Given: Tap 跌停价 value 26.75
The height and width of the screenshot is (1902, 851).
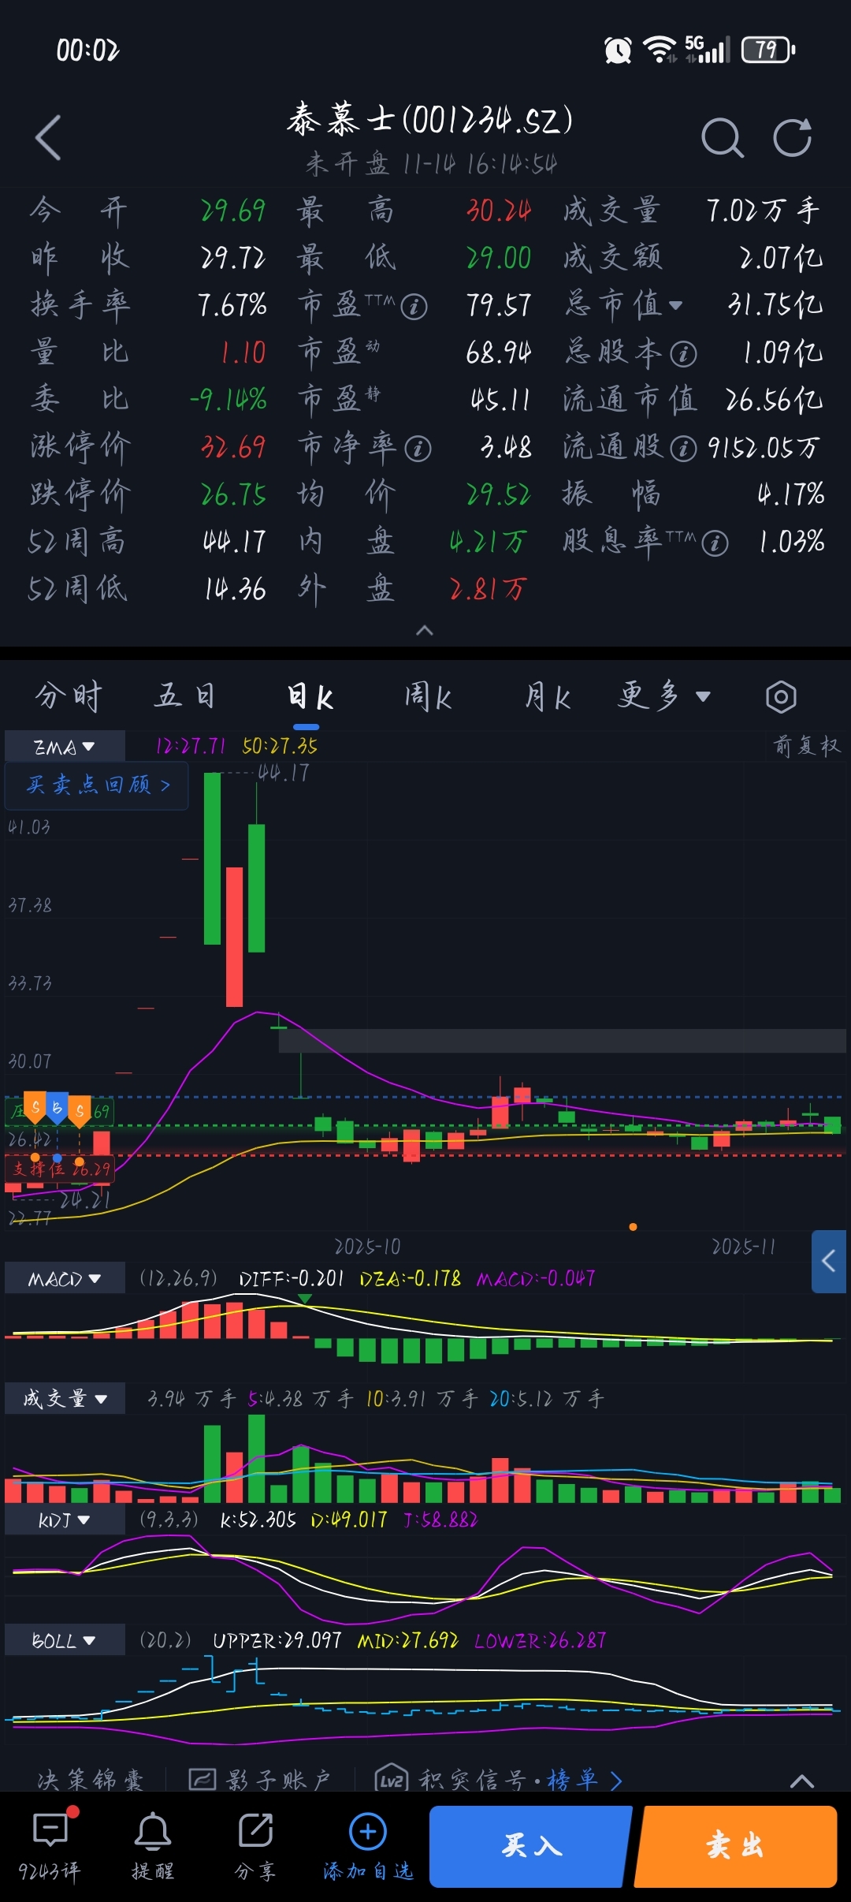Looking at the screenshot, I should point(233,495).
